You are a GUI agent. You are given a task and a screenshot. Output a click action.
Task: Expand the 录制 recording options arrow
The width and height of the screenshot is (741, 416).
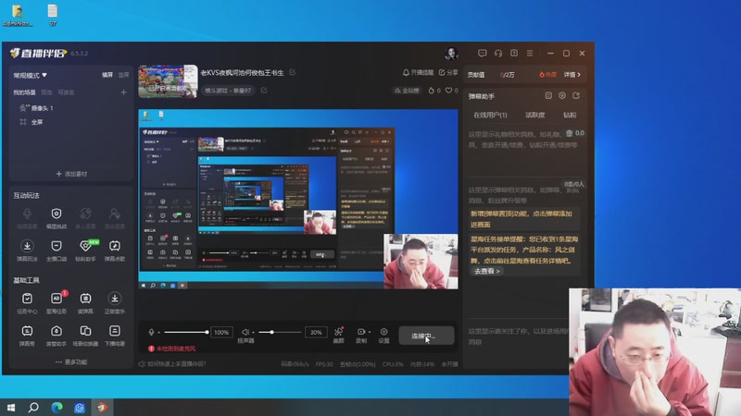pos(369,333)
